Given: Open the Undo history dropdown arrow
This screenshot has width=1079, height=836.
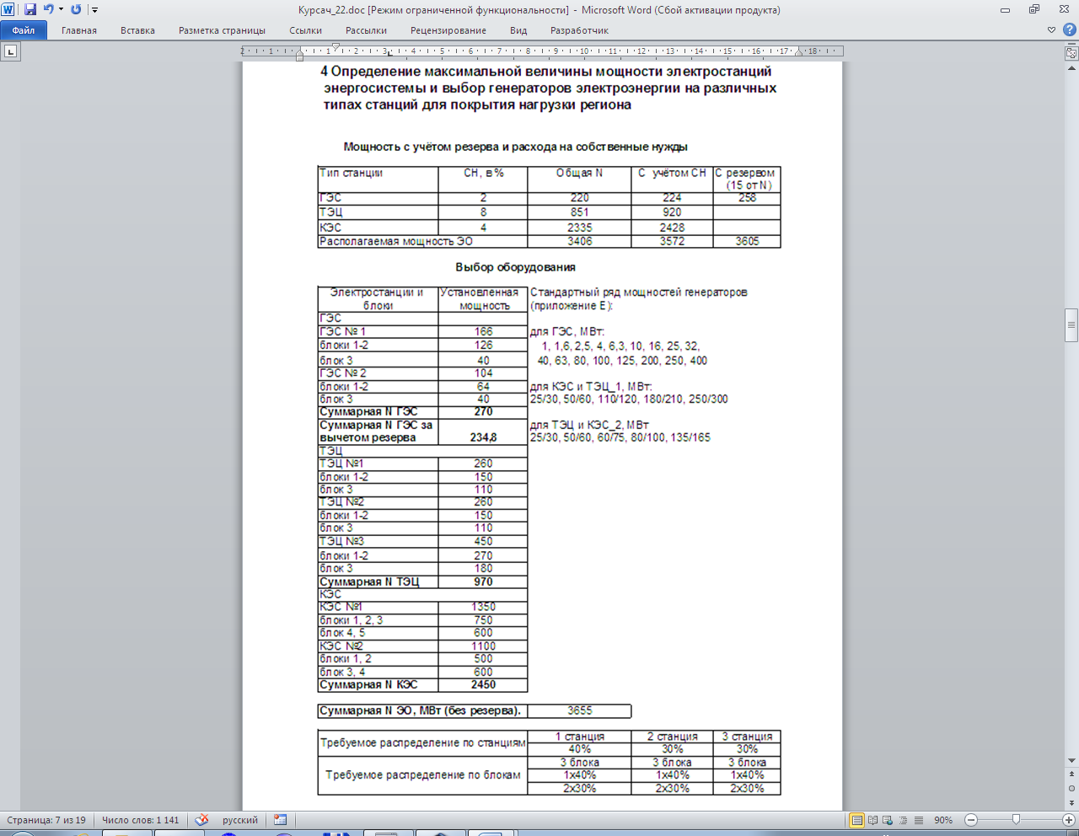Looking at the screenshot, I should (x=61, y=10).
